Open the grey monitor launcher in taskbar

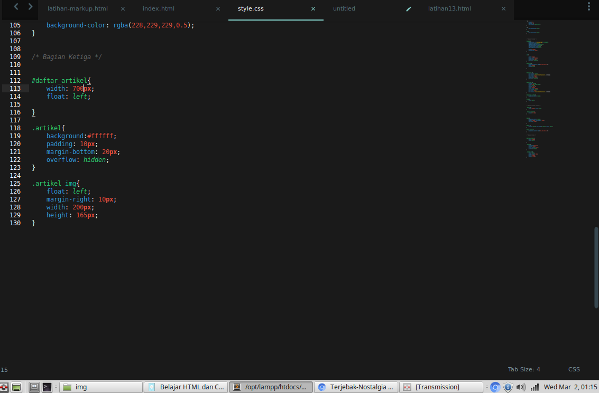(34, 387)
